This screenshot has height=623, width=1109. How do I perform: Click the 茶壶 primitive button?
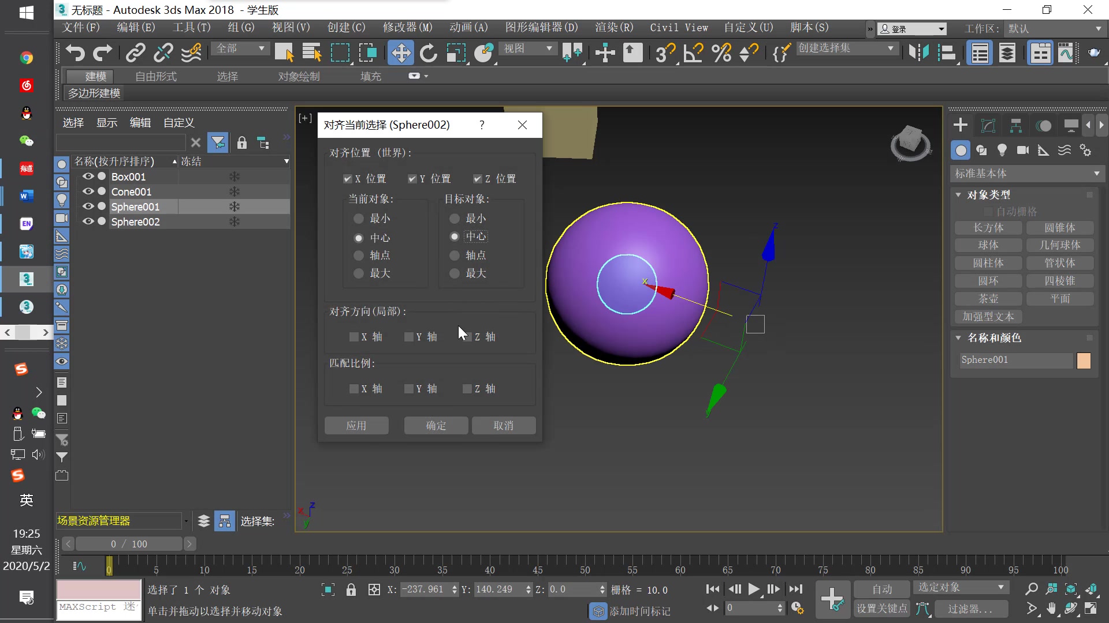pyautogui.click(x=988, y=299)
